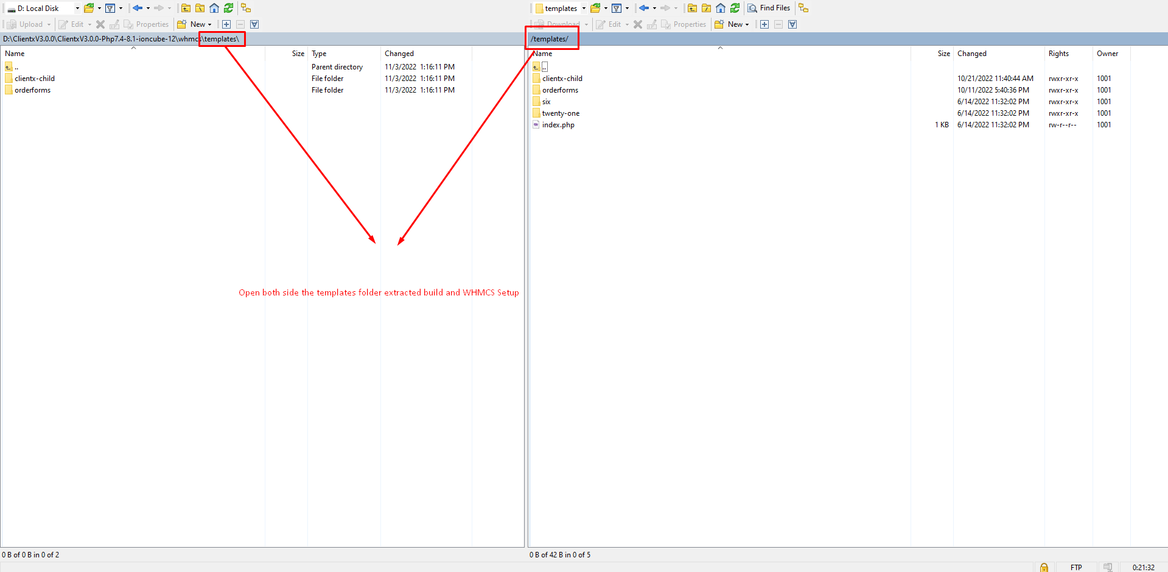Expand the local New button dropdown arrow
Image resolution: width=1168 pixels, height=572 pixels.
tap(210, 25)
